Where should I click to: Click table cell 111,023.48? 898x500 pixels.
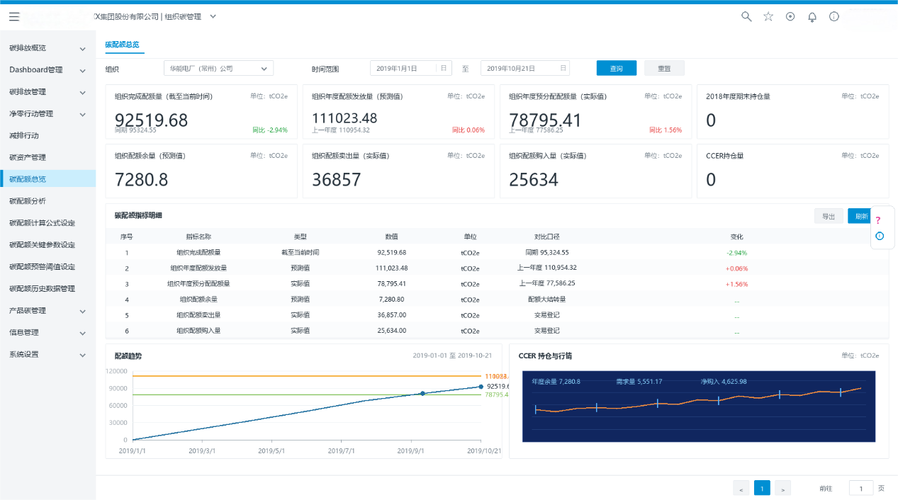point(391,268)
